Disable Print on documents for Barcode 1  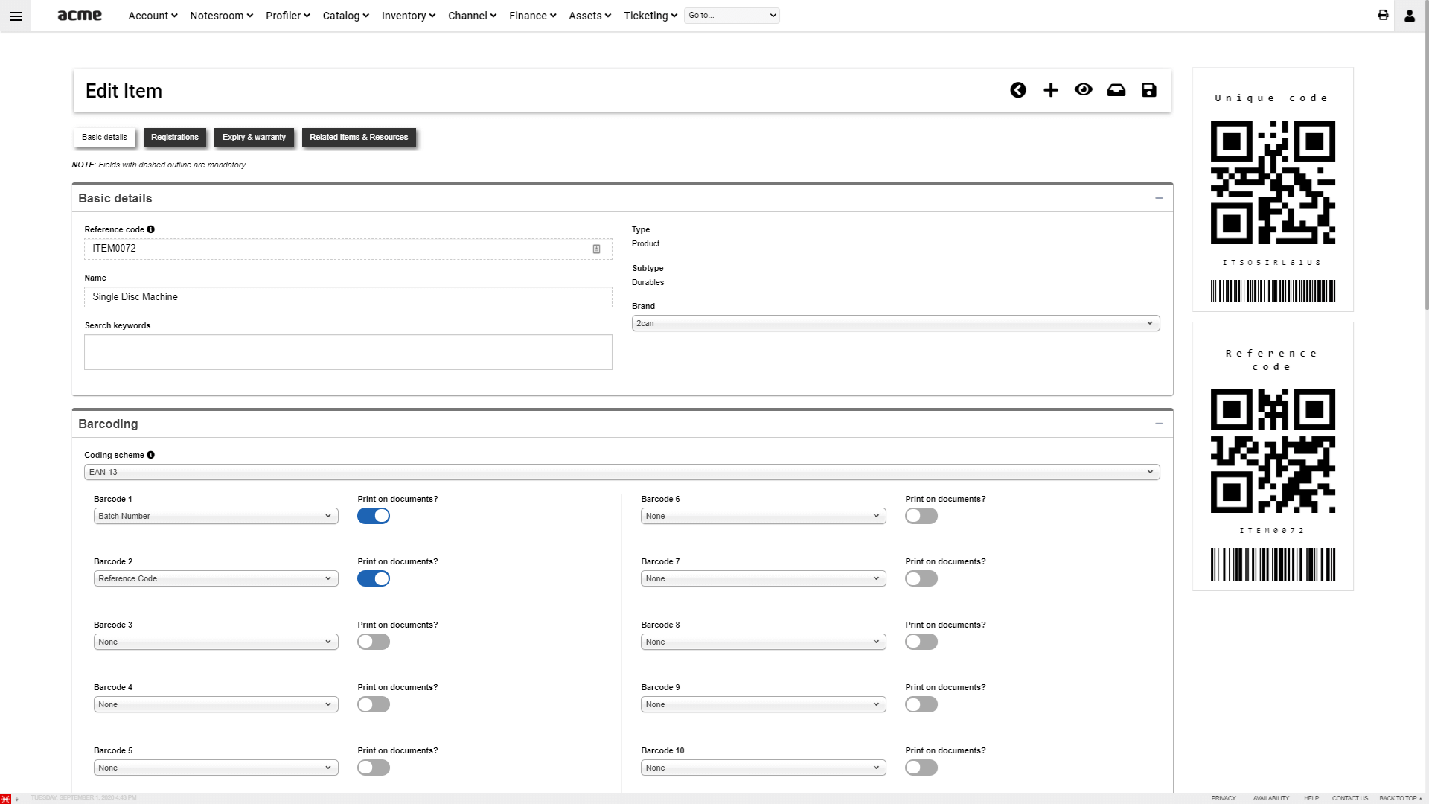374,516
